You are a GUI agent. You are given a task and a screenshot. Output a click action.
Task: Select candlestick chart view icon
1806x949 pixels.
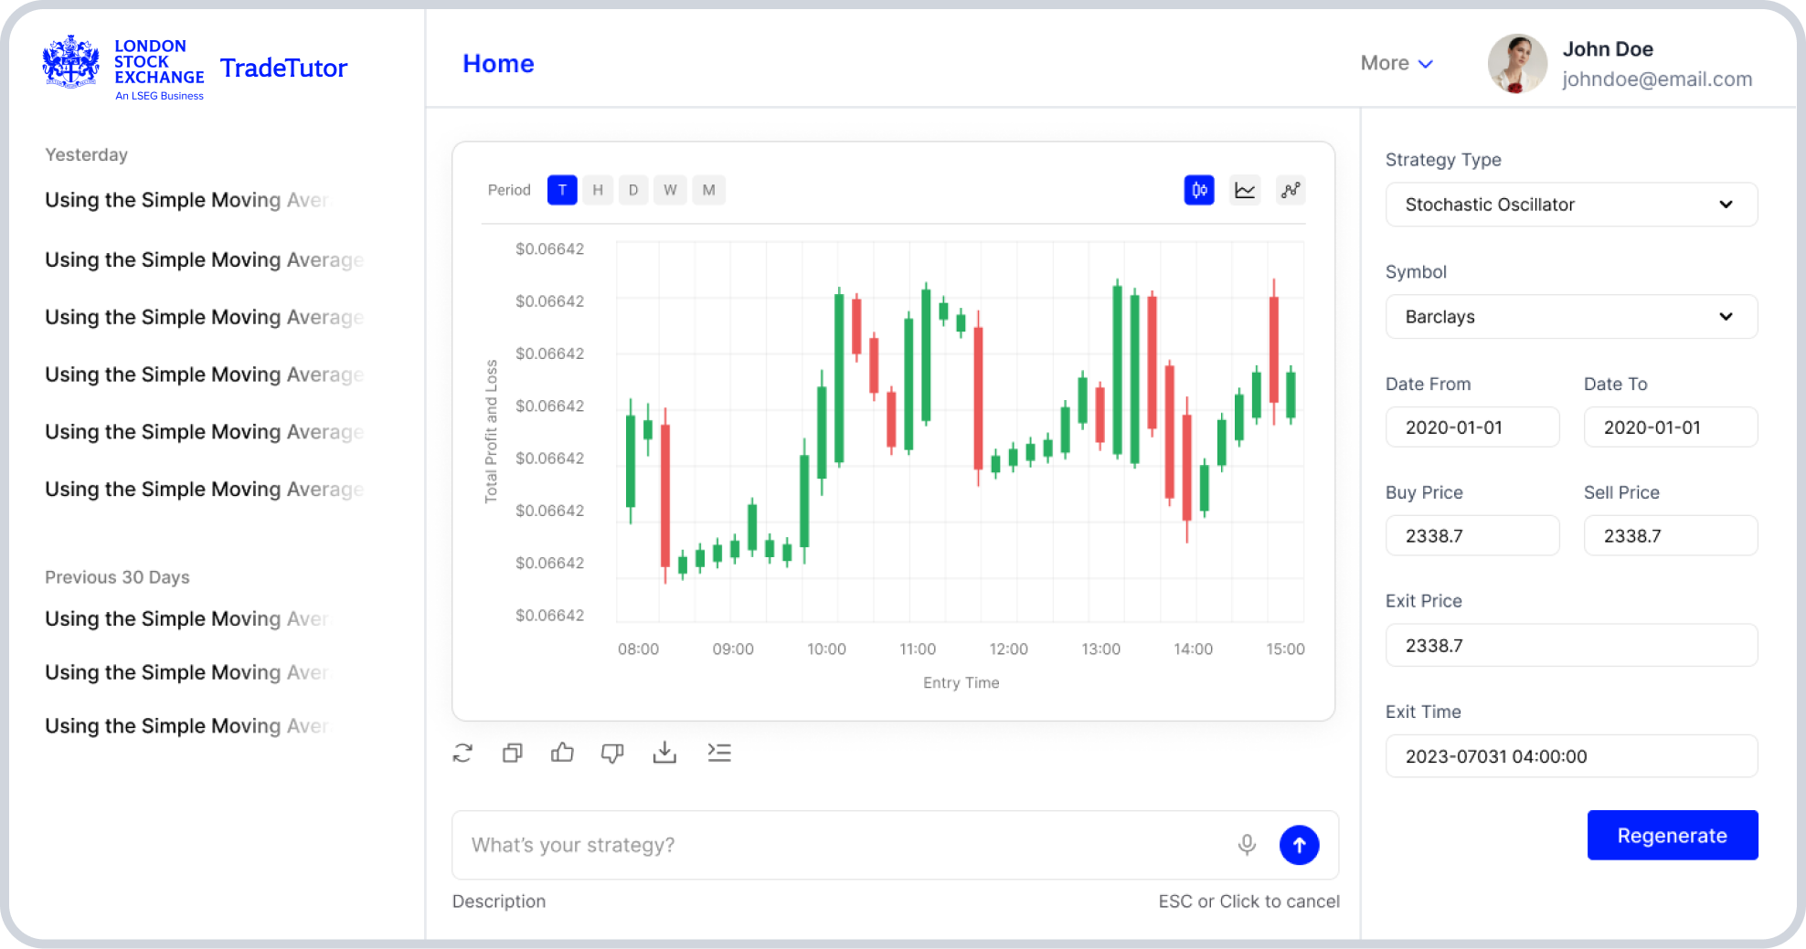click(x=1198, y=190)
